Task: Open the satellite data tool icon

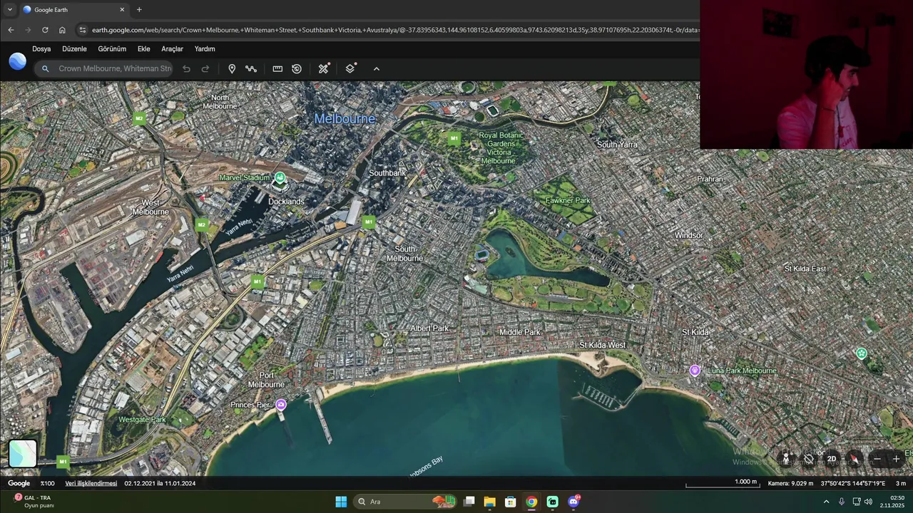Action: tap(324, 68)
